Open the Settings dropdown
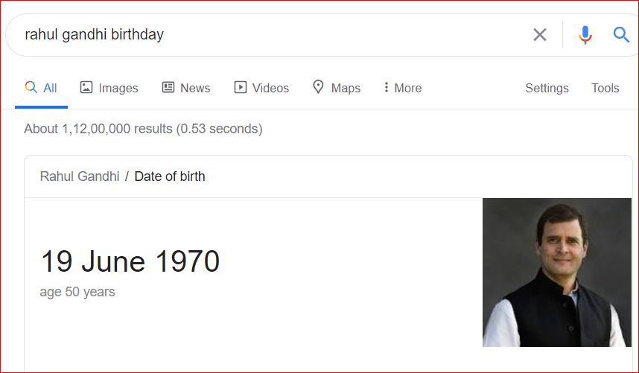This screenshot has width=639, height=373. point(547,88)
